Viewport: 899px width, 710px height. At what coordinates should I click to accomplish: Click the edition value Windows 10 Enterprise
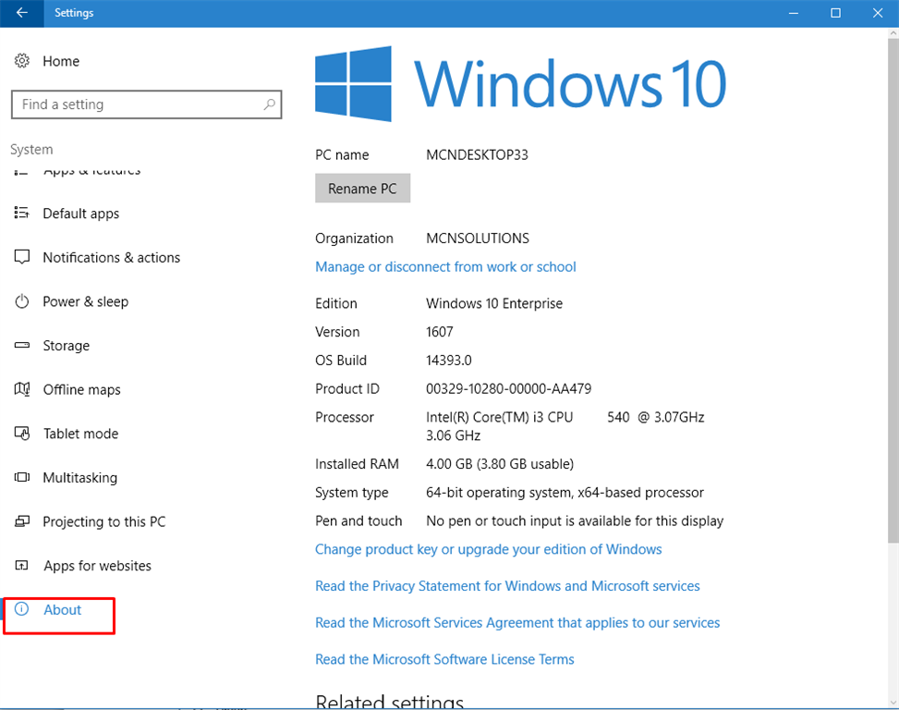[x=494, y=303]
